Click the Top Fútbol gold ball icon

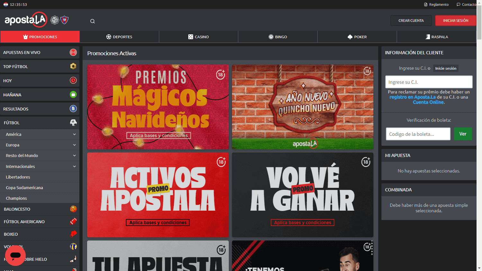coord(73,66)
